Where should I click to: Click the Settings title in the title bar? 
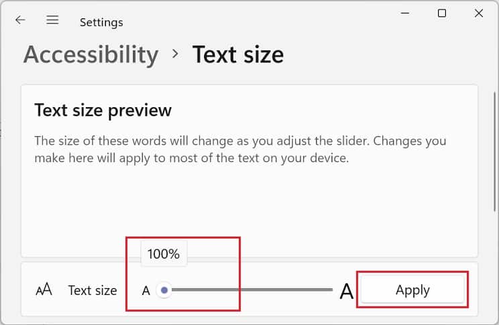[101, 22]
